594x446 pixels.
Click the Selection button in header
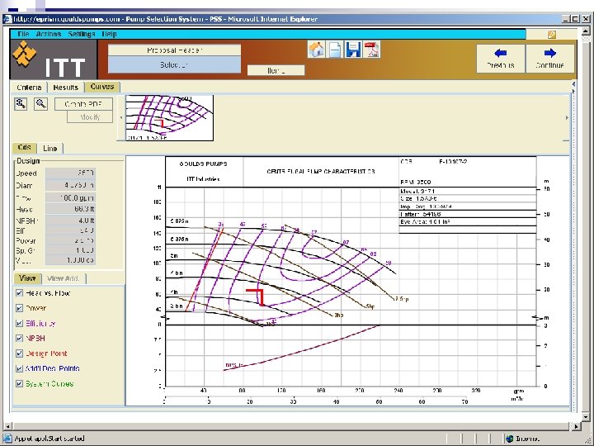[x=174, y=64]
